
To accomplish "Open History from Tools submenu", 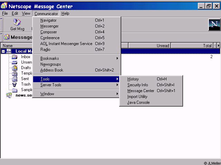I will click(151, 79).
